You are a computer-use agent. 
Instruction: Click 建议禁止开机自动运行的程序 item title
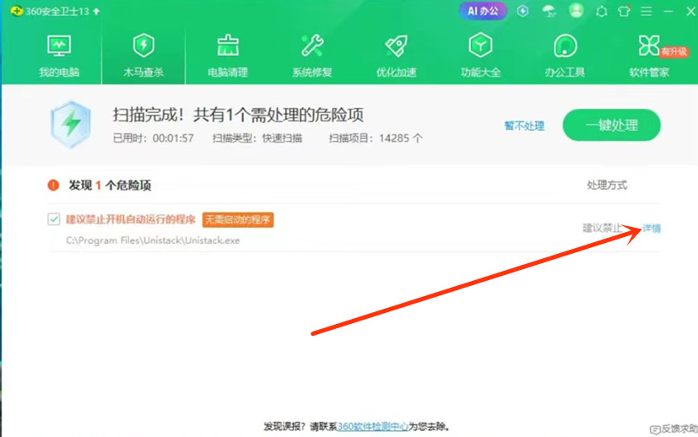(x=131, y=219)
